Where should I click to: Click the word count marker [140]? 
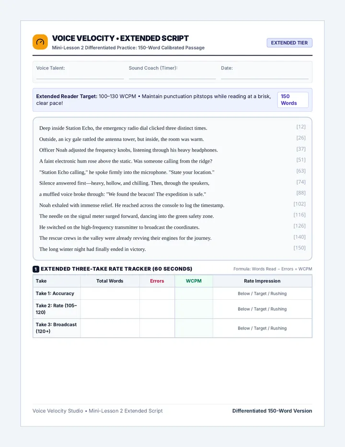click(x=299, y=237)
